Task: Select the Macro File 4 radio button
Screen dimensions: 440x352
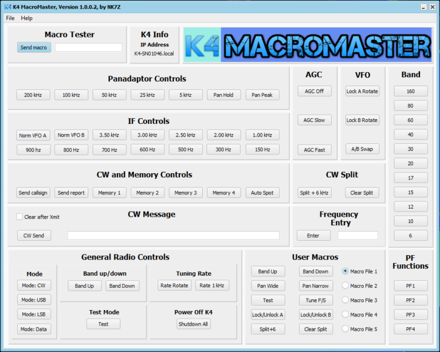Action: point(345,314)
